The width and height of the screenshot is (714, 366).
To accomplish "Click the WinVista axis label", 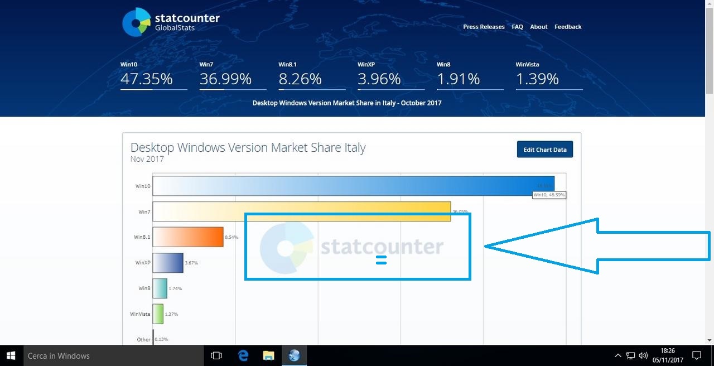I will pos(140,314).
